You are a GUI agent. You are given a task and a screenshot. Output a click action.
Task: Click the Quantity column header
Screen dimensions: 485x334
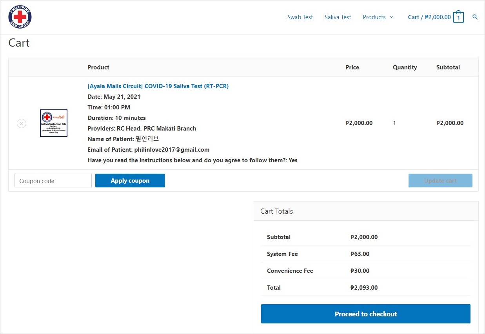click(x=405, y=67)
